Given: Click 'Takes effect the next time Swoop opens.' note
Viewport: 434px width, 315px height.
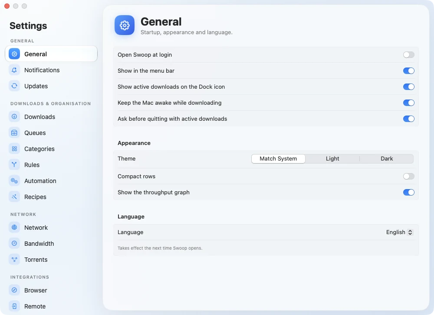Looking at the screenshot, I should (x=160, y=248).
